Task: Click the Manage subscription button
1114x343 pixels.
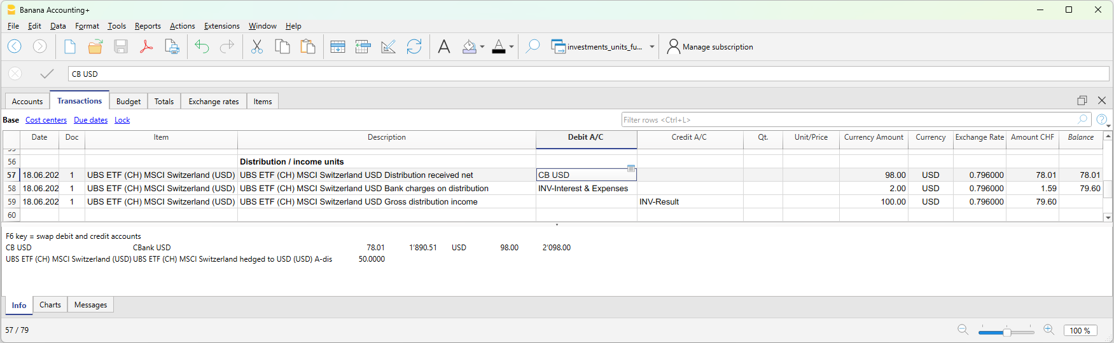Action: [x=709, y=47]
